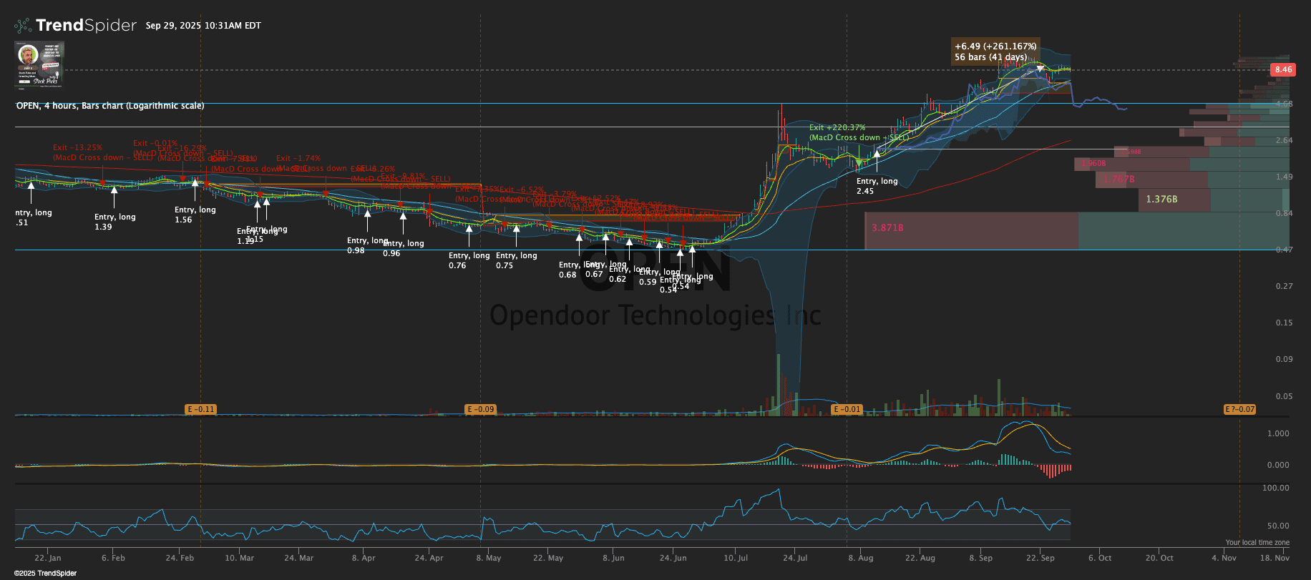Click the upcoming E ?-0.07 earnings marker
1311x580 pixels.
click(x=1239, y=409)
